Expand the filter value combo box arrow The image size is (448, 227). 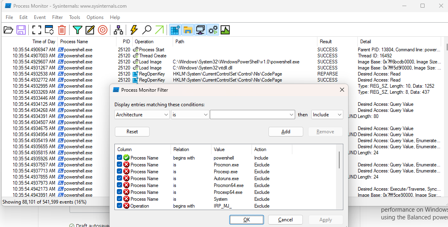292,114
